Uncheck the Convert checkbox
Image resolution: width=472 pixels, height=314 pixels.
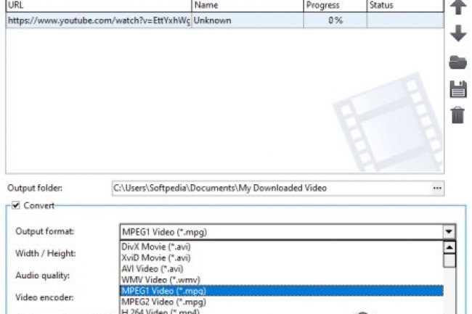click(17, 205)
